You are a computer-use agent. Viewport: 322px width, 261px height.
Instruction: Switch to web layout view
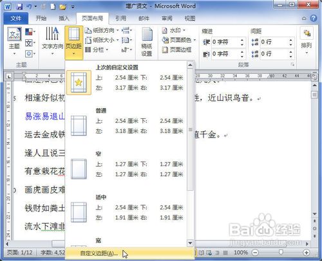(209, 253)
